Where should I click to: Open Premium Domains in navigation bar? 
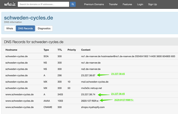(x=94, y=4)
